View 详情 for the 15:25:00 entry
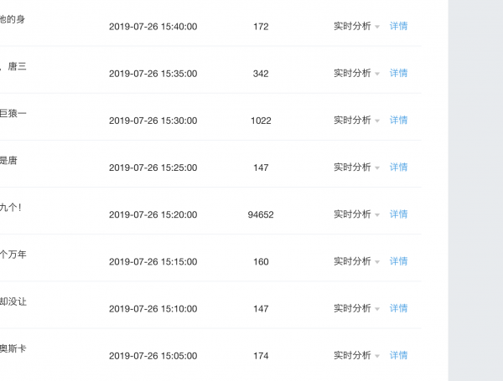 pos(398,167)
